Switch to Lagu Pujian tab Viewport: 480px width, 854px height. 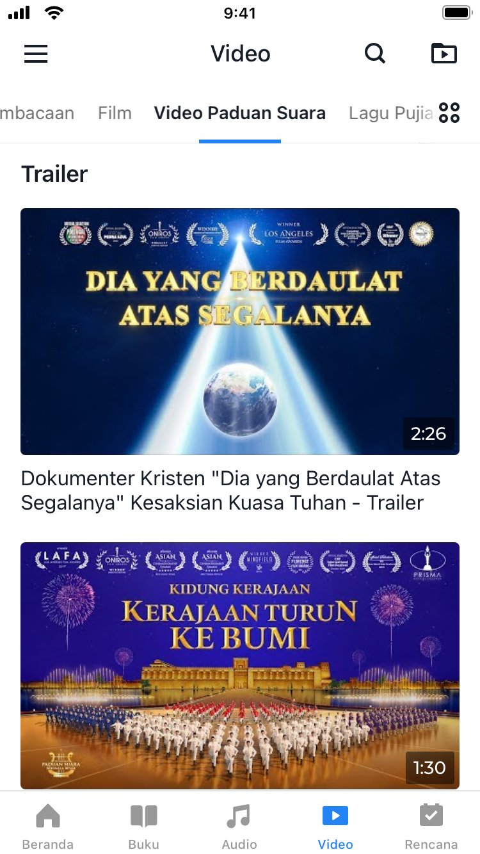tap(391, 113)
